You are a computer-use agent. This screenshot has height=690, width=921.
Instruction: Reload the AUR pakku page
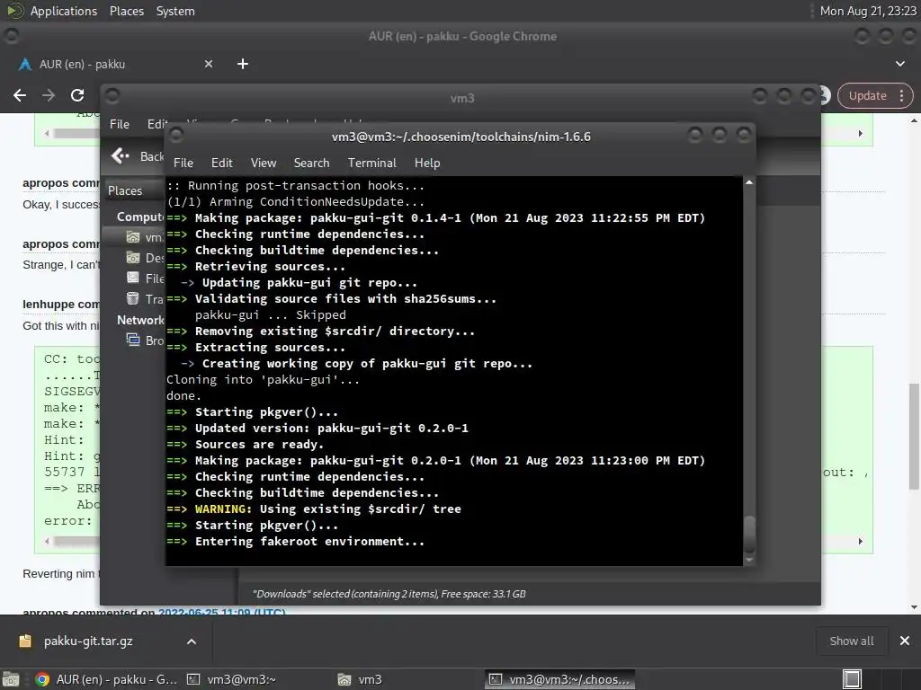tap(77, 95)
